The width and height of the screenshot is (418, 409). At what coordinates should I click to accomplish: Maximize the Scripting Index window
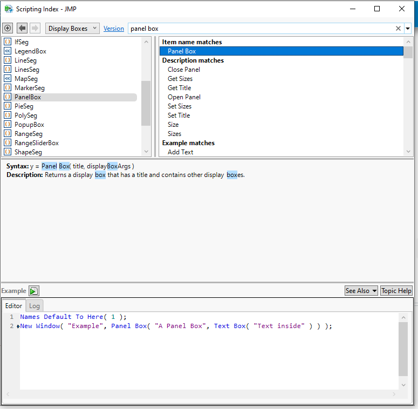pos(377,9)
